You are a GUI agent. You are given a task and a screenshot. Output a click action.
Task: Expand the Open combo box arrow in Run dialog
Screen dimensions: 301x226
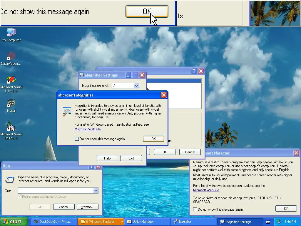96,190
